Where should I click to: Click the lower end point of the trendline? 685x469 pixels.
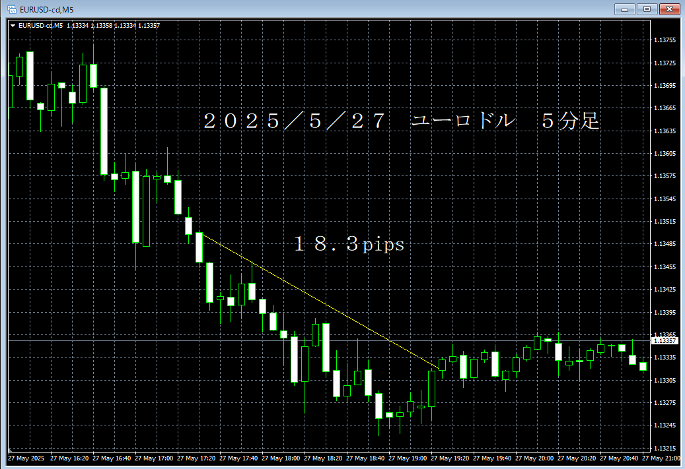(439, 367)
